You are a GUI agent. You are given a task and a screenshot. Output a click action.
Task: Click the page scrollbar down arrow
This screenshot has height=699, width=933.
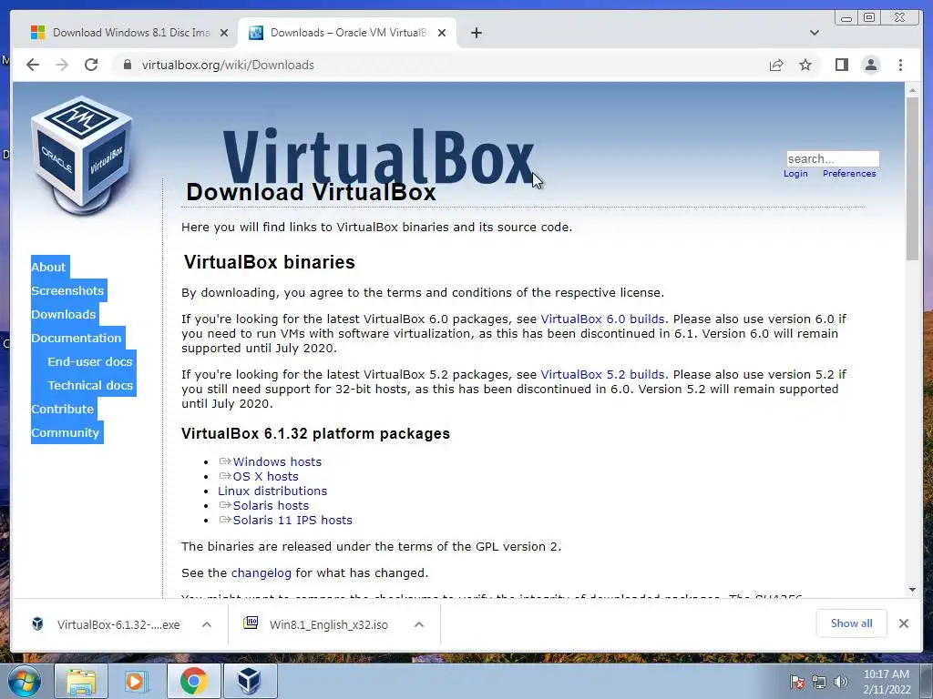(912, 590)
